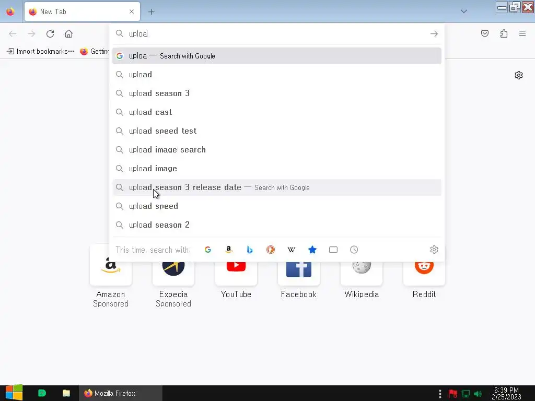Click Mozilla Firefox taskbar button
535x401 pixels.
click(121, 393)
